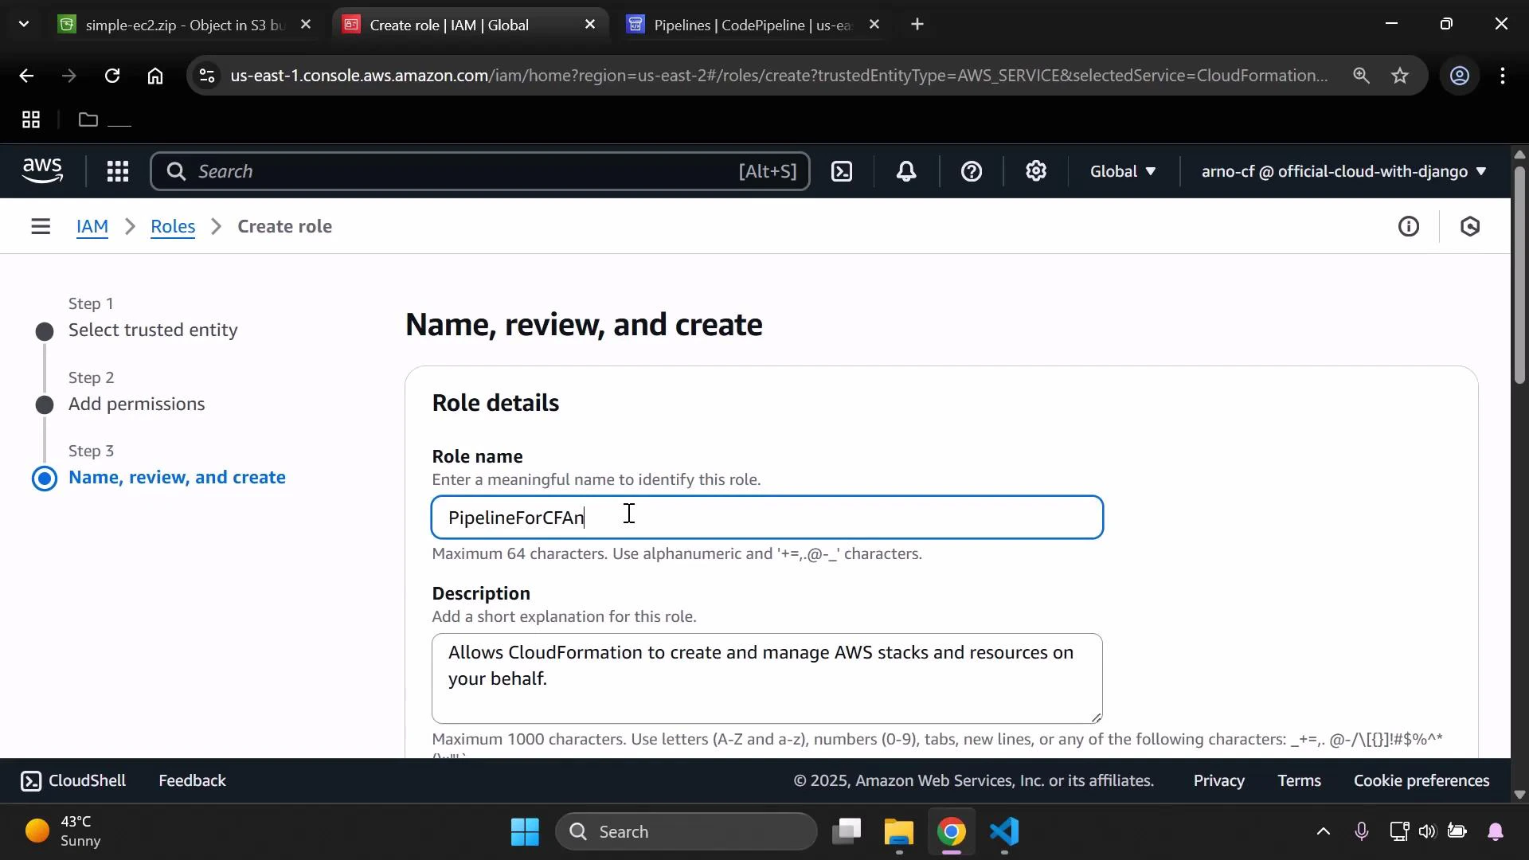Select the Step 2 Add permissions radio button
The width and height of the screenshot is (1529, 860).
coord(45,405)
